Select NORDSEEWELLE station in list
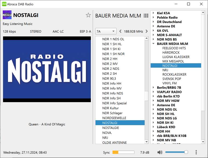 click(x=114, y=118)
